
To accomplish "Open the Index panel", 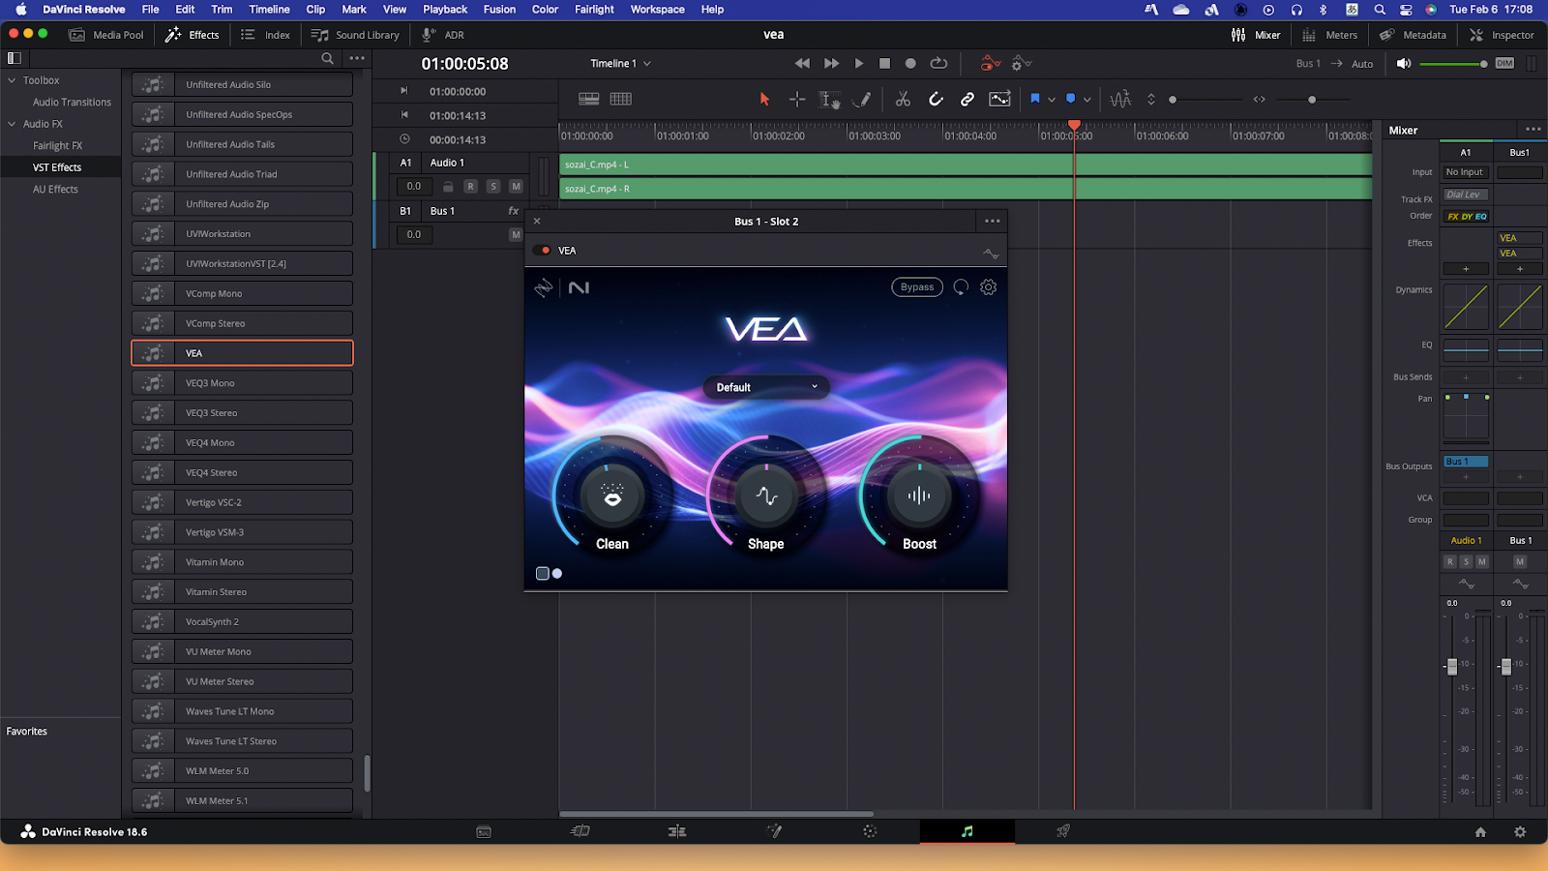I will point(266,35).
